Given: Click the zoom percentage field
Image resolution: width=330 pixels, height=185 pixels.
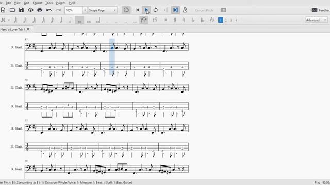Looking at the screenshot, I should (x=73, y=10).
